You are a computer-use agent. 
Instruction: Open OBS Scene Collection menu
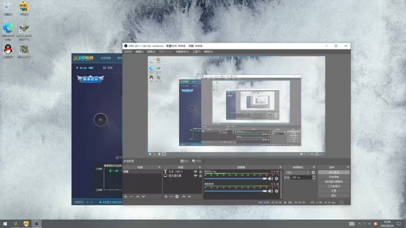(x=182, y=52)
